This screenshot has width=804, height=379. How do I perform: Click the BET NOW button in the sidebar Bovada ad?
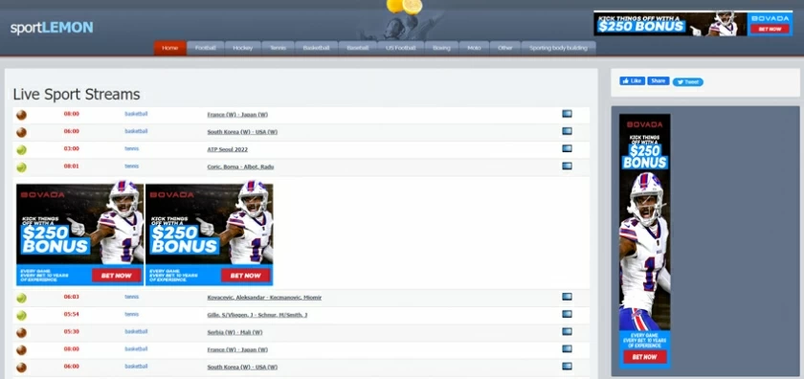pyautogui.click(x=644, y=356)
